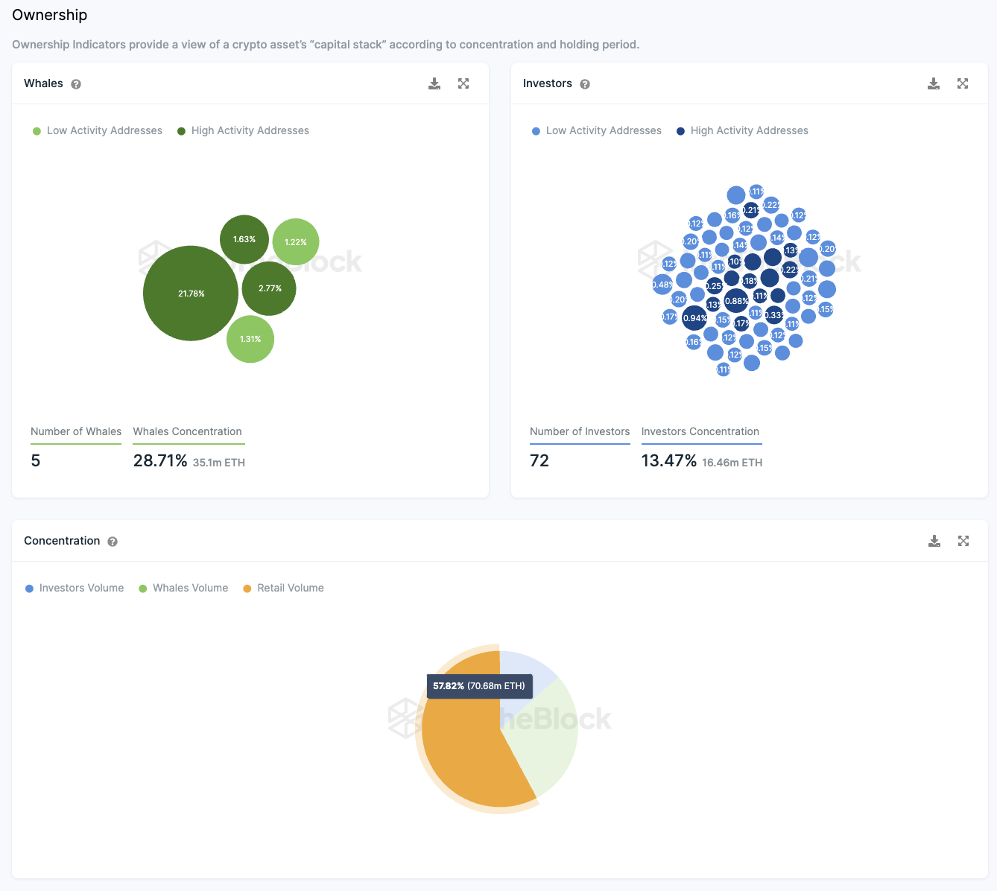Toggle High Activity Addresses in Investors legend
The height and width of the screenshot is (891, 997).
(742, 130)
